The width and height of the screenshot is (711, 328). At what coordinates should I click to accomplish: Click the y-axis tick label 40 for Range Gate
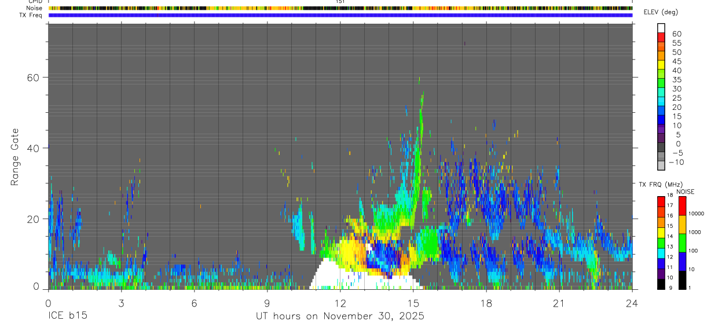pos(34,148)
